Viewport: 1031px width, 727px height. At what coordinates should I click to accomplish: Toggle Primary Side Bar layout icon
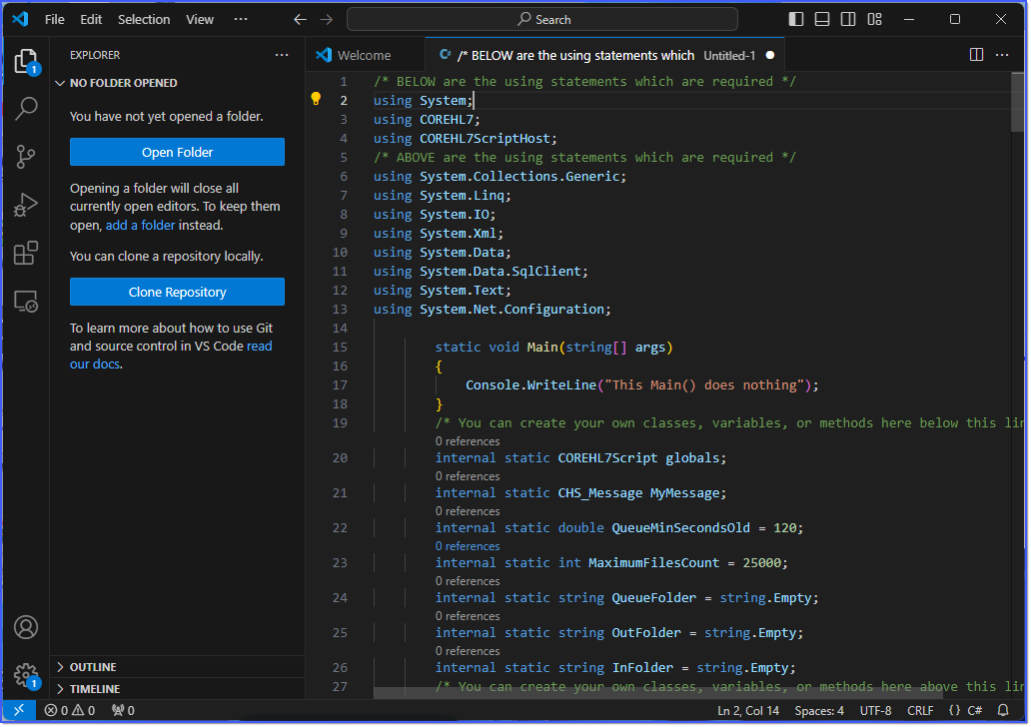(x=796, y=19)
